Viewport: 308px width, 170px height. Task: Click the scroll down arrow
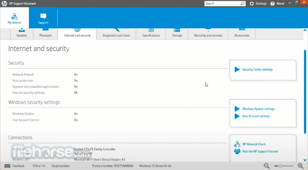click(305, 160)
